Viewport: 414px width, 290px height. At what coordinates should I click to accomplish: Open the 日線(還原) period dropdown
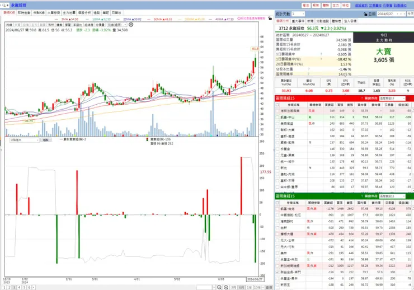pos(117,25)
